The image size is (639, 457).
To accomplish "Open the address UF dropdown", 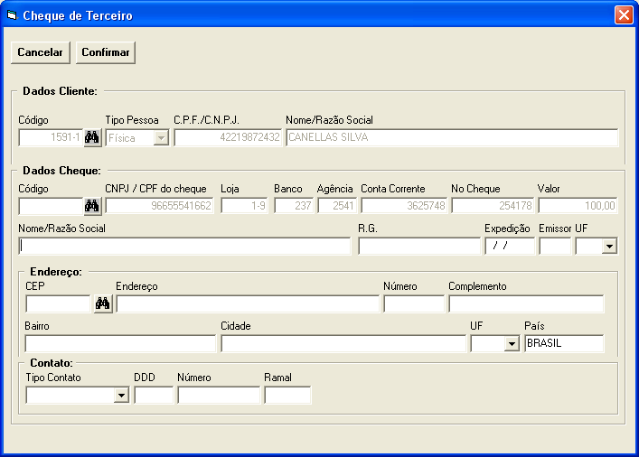I will tap(512, 344).
